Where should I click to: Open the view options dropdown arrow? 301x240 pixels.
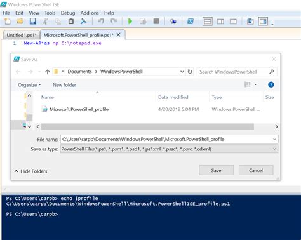click(255, 84)
